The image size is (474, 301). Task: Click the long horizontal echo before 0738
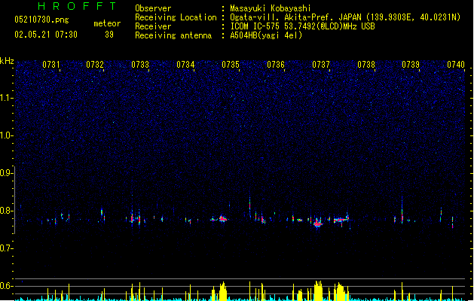[341, 220]
